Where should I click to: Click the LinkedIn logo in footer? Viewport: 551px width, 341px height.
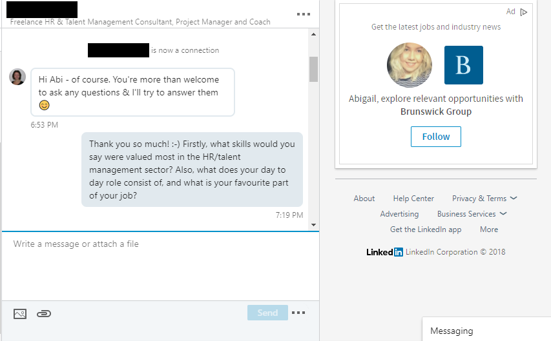(384, 252)
